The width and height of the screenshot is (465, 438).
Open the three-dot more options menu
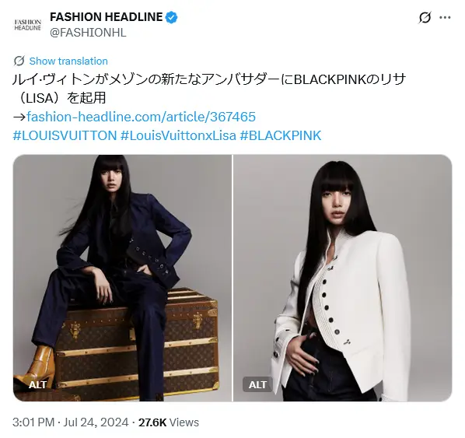(x=445, y=18)
